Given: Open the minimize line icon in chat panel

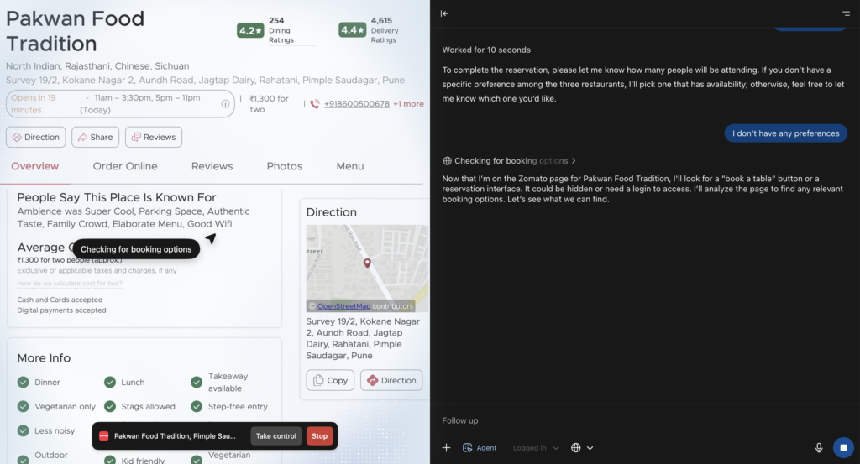Looking at the screenshot, I should [x=846, y=13].
